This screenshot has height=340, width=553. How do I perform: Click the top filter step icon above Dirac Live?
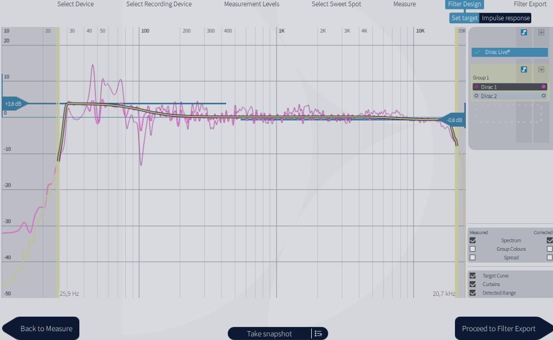click(x=524, y=32)
